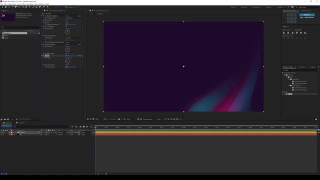Switch to the Default workspace
The height and width of the screenshot is (180, 320).
(233, 7)
